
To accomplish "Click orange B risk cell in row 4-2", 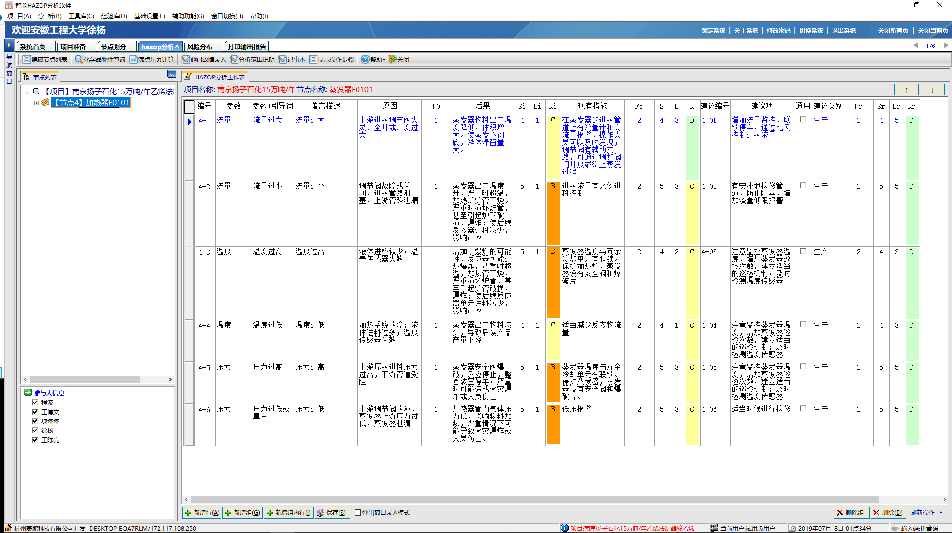I will [x=553, y=213].
